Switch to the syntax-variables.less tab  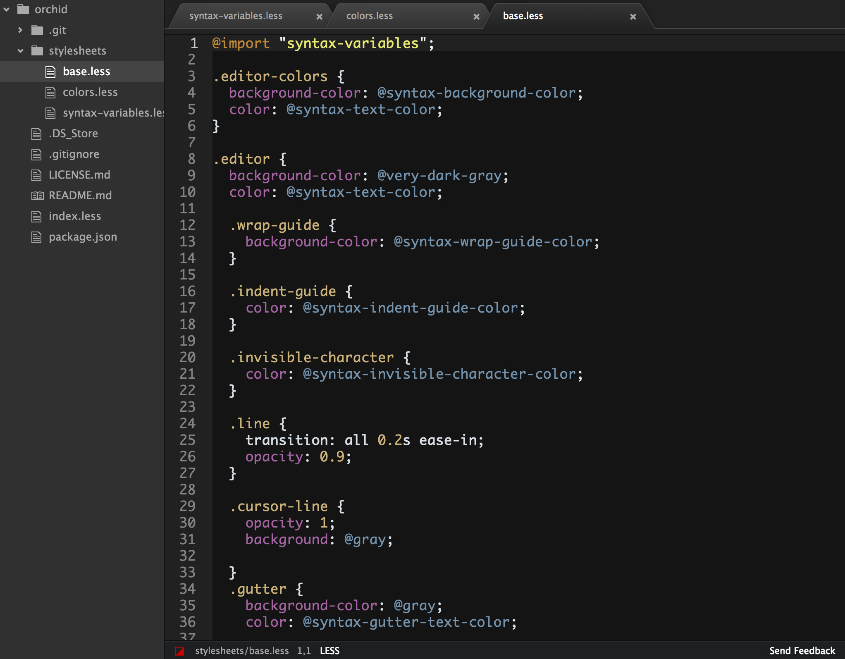click(236, 16)
